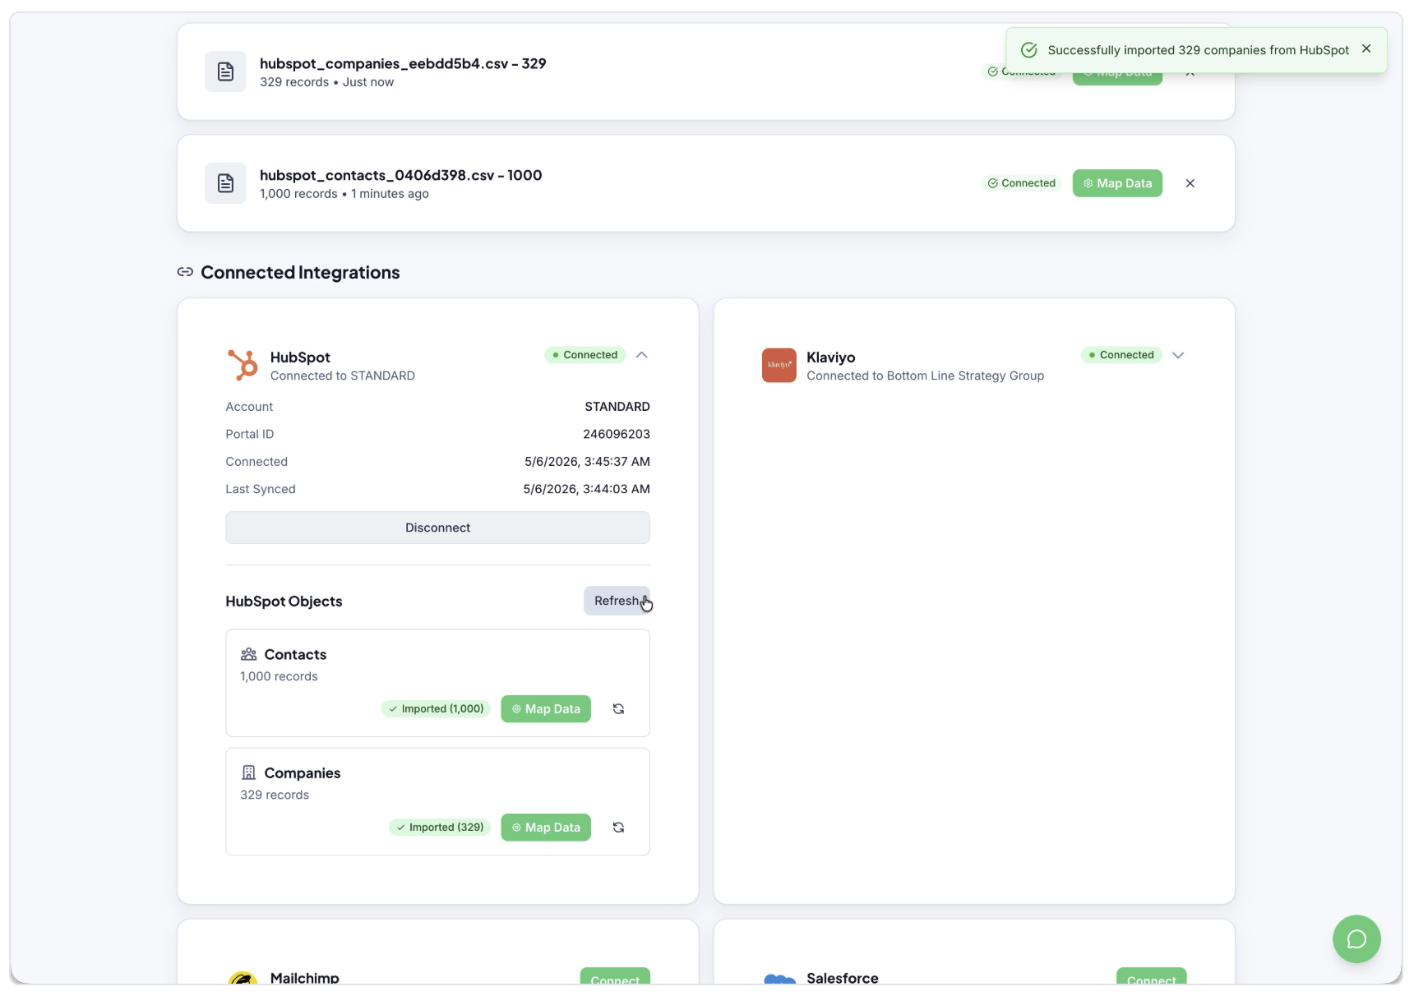The width and height of the screenshot is (1414, 996).
Task: Click the Klaviyo logo icon
Action: (x=779, y=365)
